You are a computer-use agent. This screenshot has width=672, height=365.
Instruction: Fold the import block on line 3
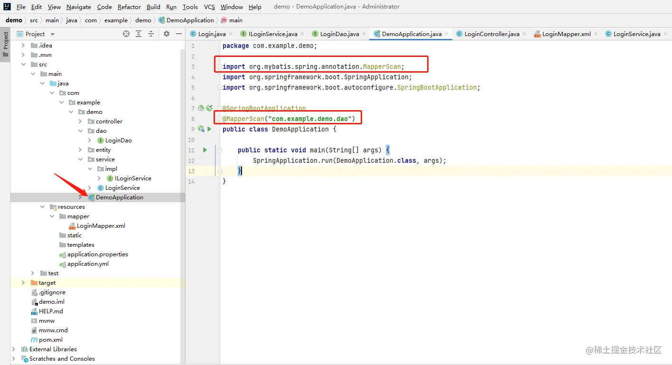click(x=220, y=67)
